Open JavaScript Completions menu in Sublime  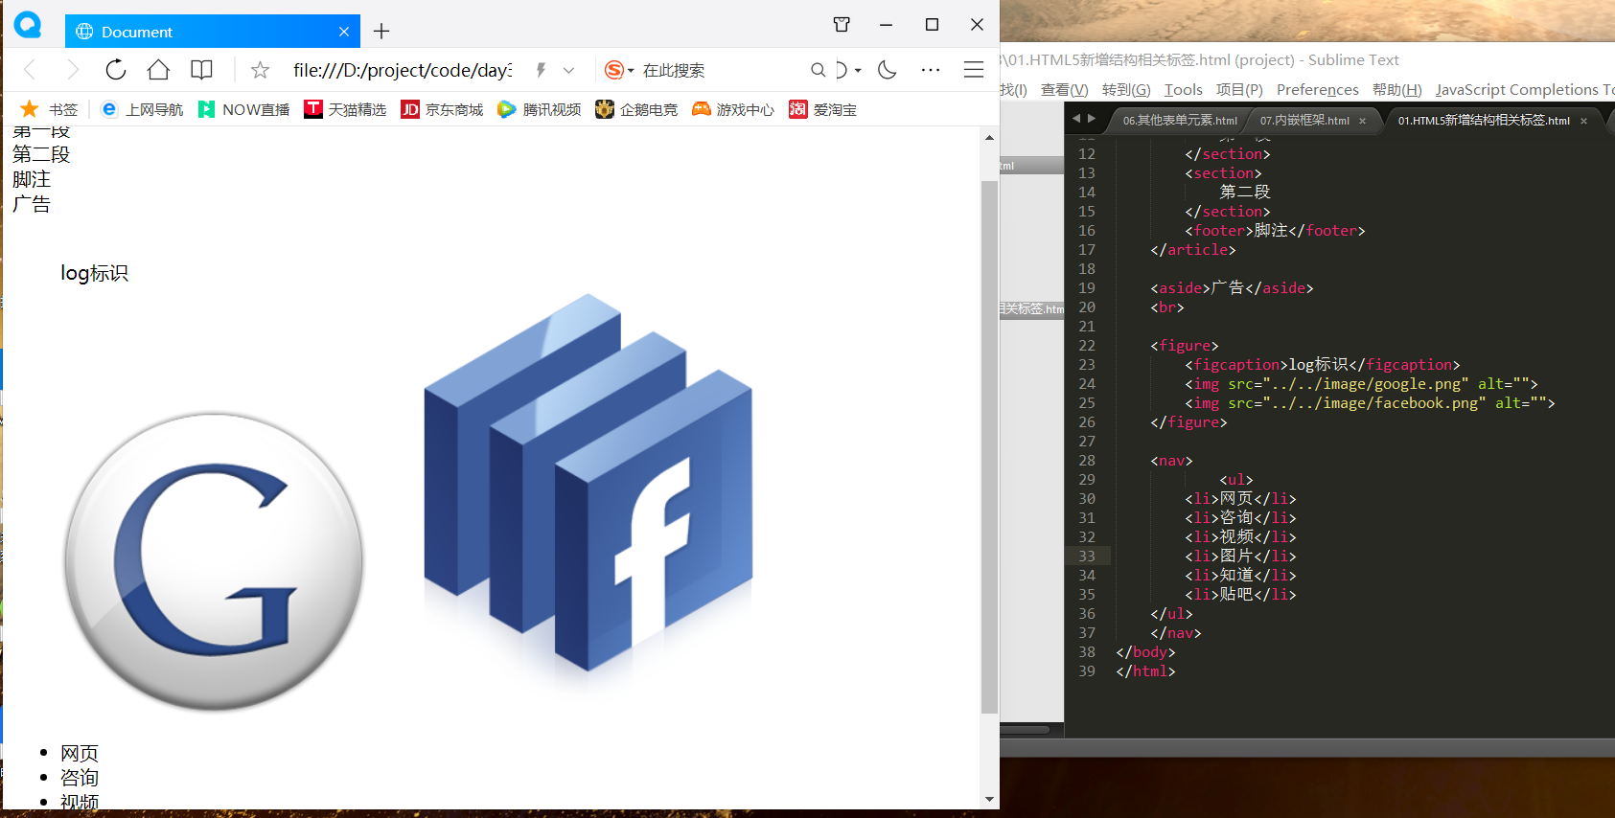[1524, 90]
